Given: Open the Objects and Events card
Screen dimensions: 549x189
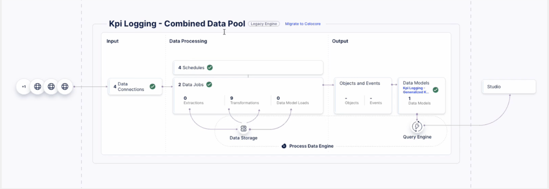Looking at the screenshot, I should pyautogui.click(x=360, y=84).
